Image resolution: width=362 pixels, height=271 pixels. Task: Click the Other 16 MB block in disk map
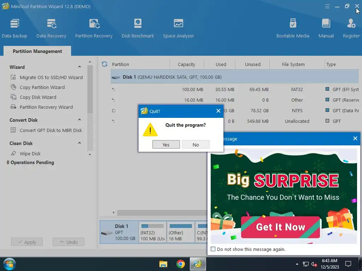(x=181, y=232)
